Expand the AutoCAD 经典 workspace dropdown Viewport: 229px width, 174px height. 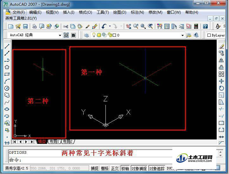[60, 35]
